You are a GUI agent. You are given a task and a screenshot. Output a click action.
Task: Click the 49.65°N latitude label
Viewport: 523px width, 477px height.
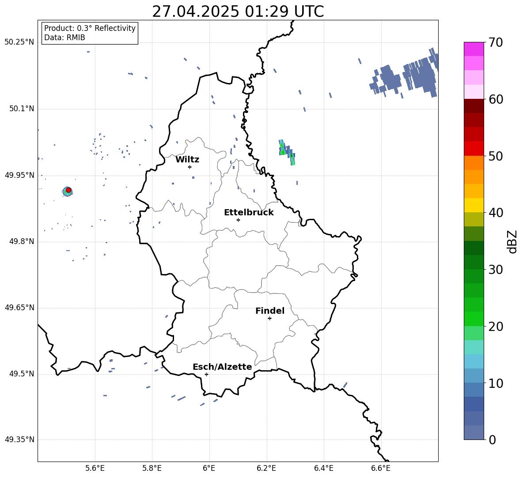(x=19, y=307)
